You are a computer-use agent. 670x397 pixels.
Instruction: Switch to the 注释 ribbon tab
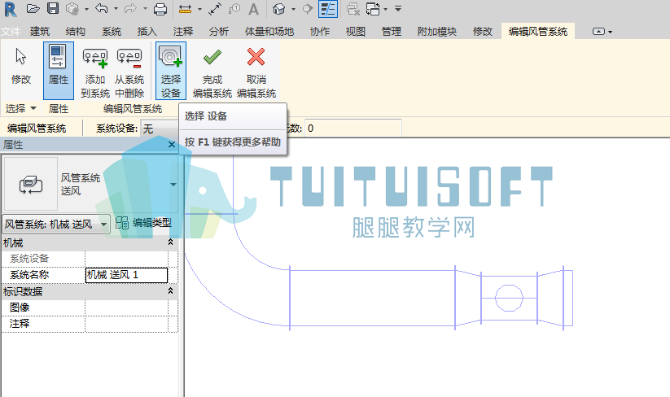183,32
